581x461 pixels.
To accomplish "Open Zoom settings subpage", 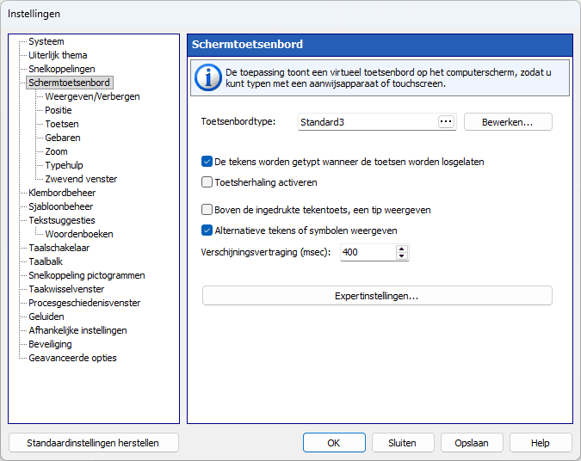I will click(x=56, y=151).
